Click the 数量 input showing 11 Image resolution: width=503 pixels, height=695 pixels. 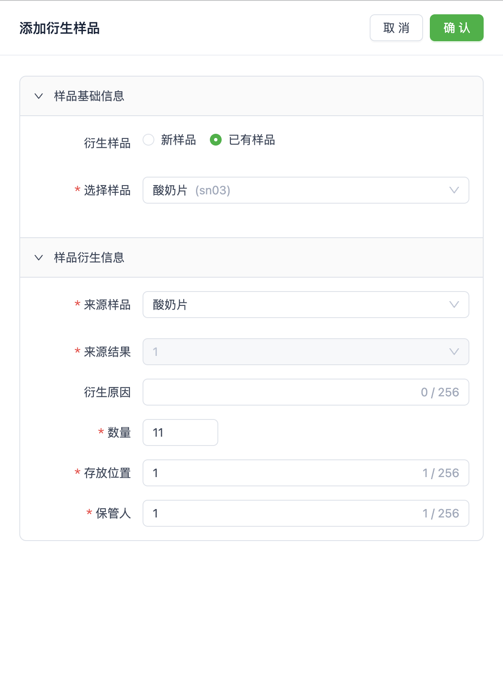pos(180,432)
